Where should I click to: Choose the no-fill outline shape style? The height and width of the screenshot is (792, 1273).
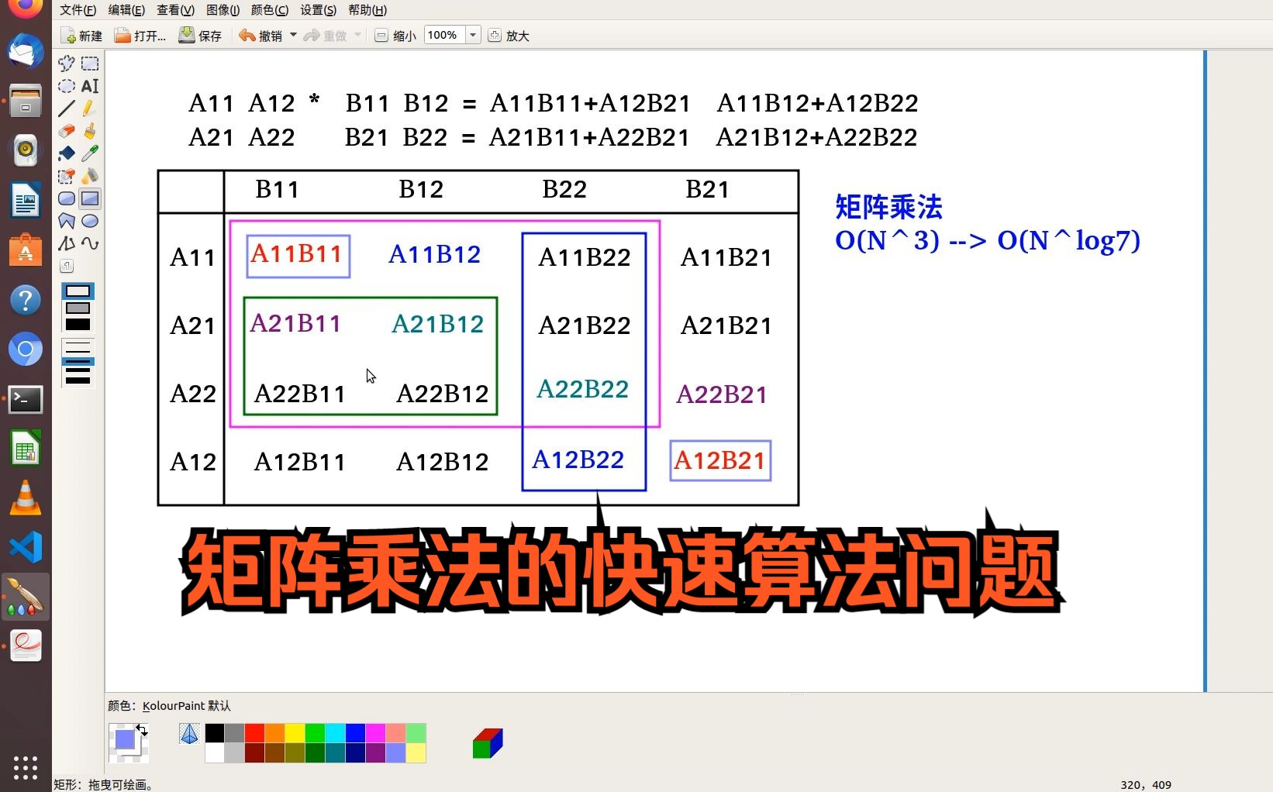coord(78,291)
